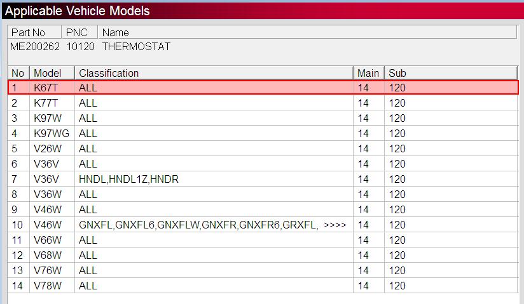Expand the >>>> indicator in row 10
Viewport: 524px width, 304px height.
(335, 225)
